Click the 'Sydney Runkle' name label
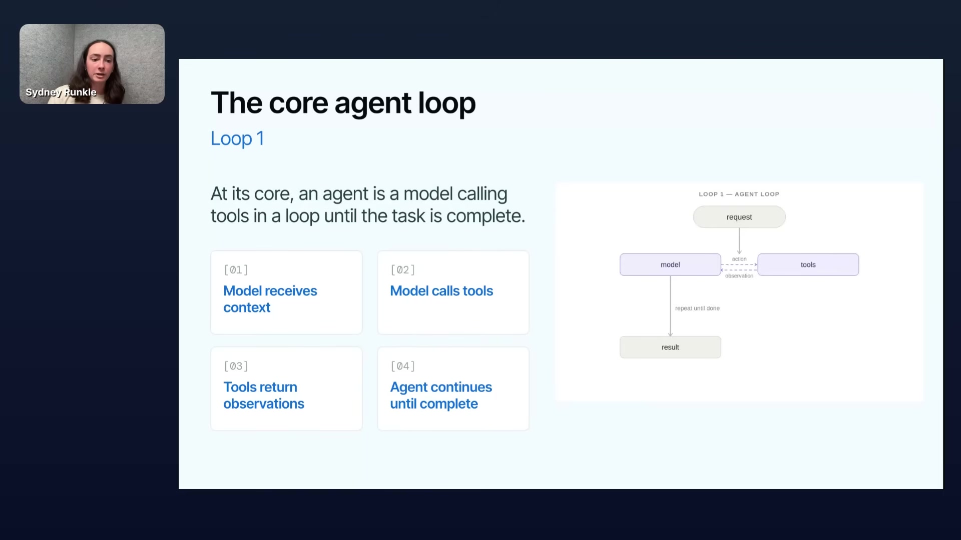Image resolution: width=961 pixels, height=540 pixels. (x=61, y=92)
